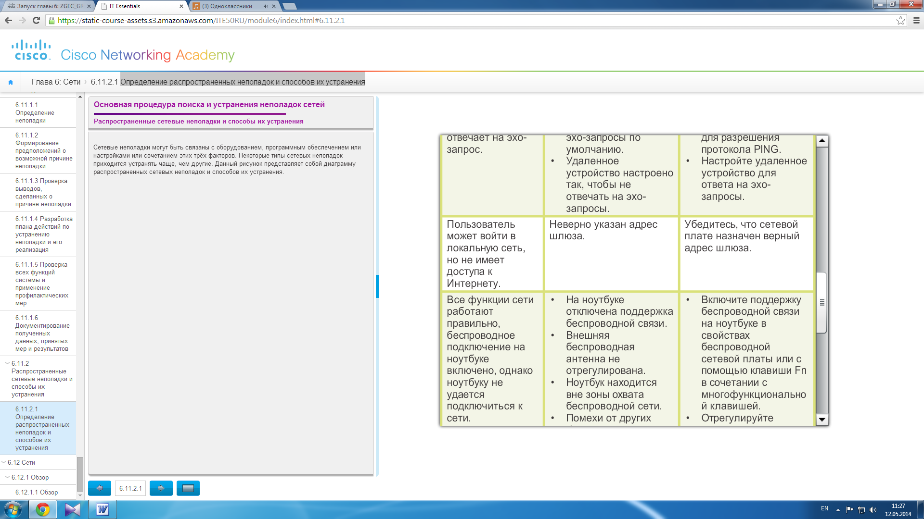Click the sidebar scrollbar down arrow

(80, 495)
